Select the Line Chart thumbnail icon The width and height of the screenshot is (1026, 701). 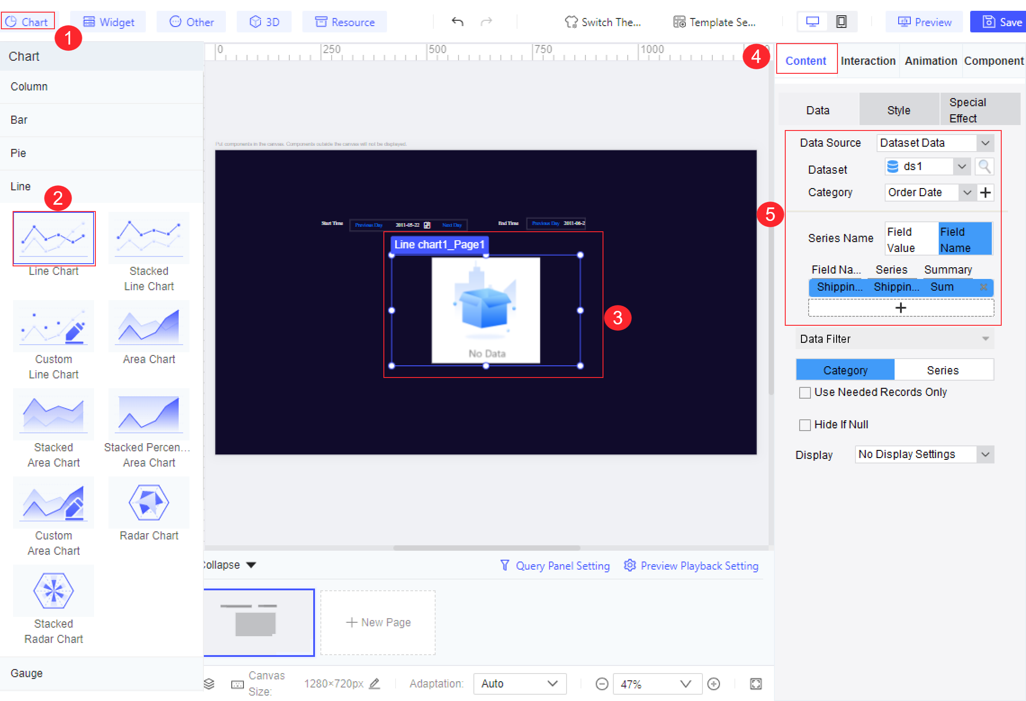tap(54, 238)
